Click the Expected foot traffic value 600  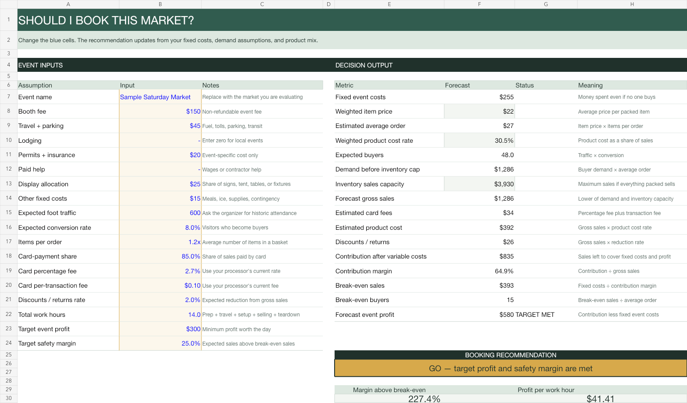(160, 213)
